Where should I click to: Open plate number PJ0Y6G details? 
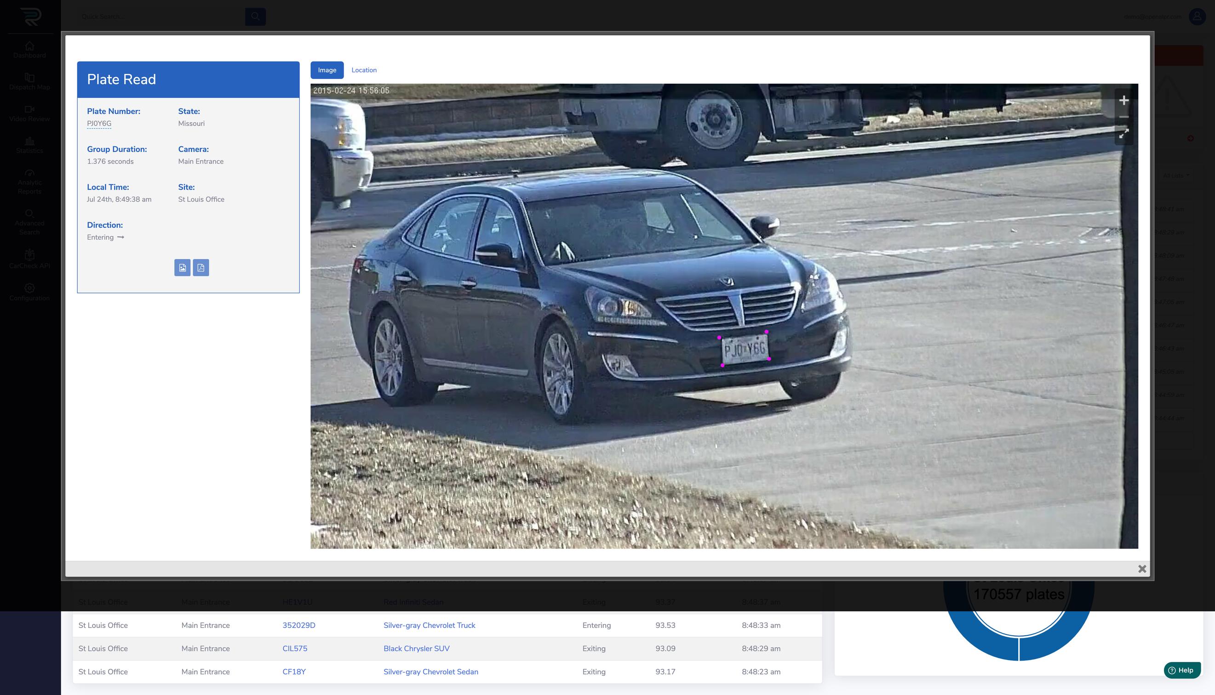pos(99,124)
